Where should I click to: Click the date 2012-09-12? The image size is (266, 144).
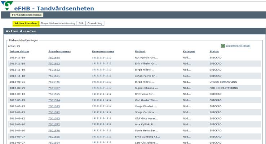17,118
